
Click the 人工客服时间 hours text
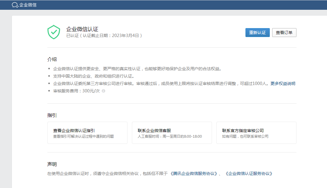click(170, 136)
